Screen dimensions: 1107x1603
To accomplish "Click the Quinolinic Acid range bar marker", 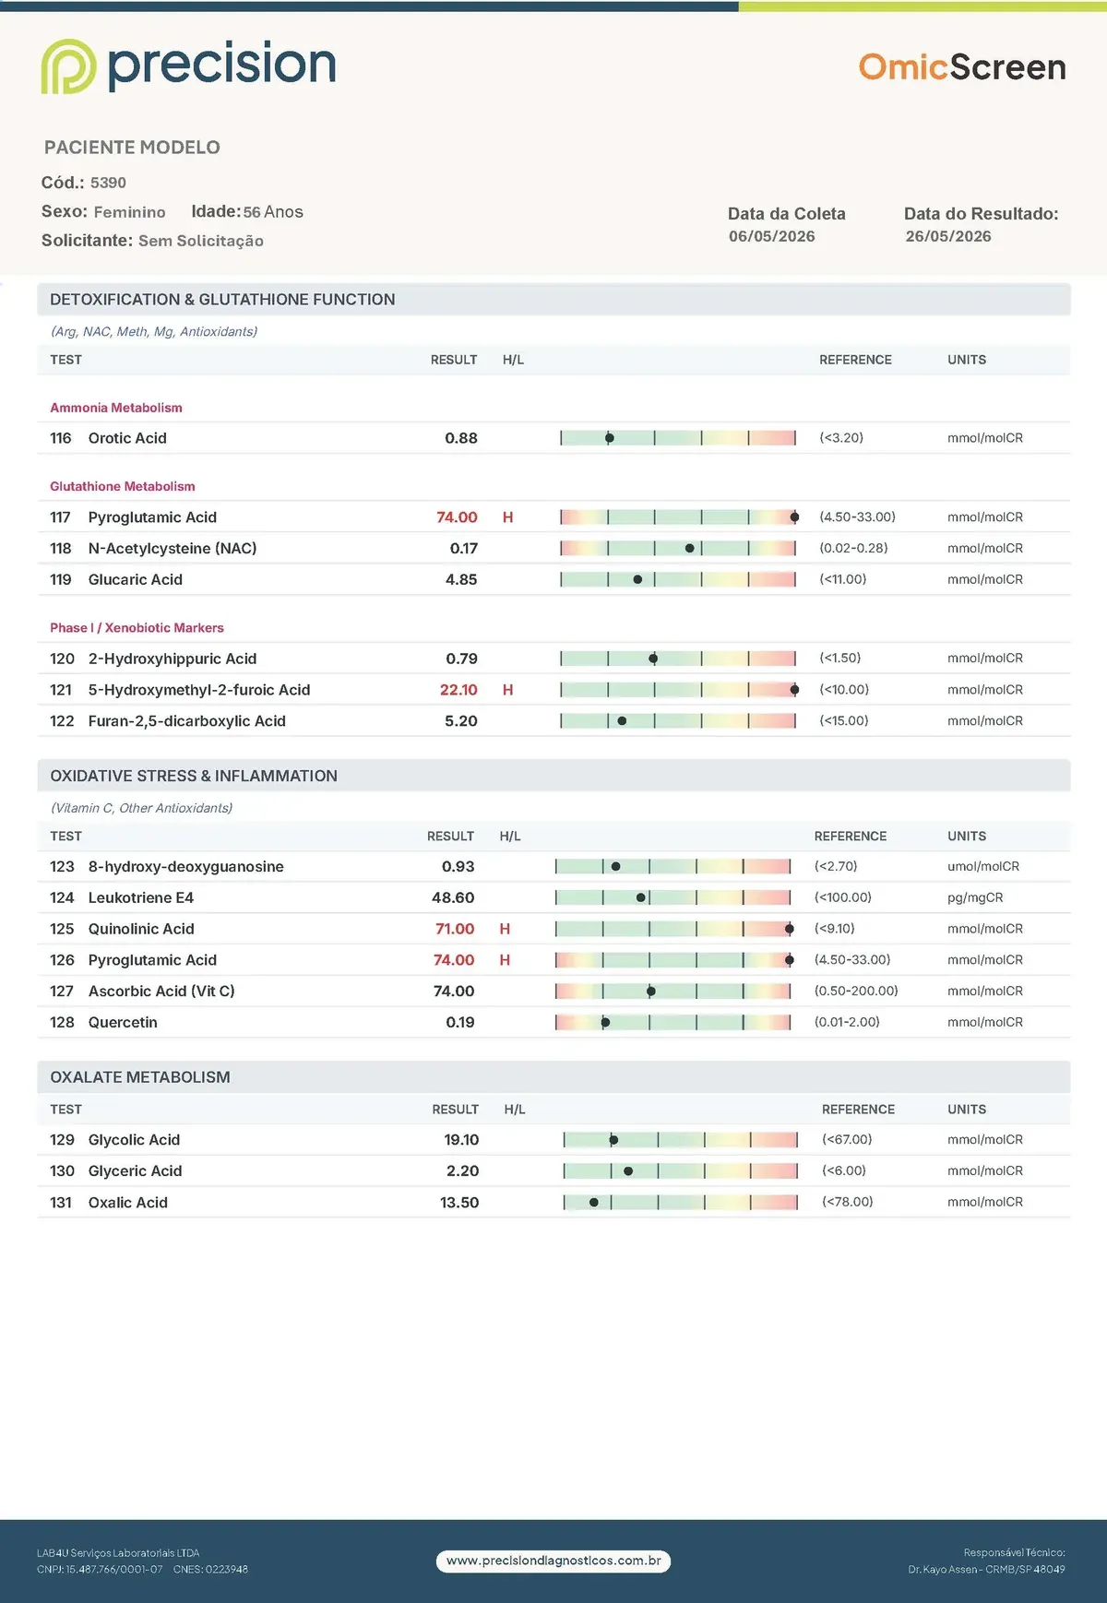I will coord(789,929).
